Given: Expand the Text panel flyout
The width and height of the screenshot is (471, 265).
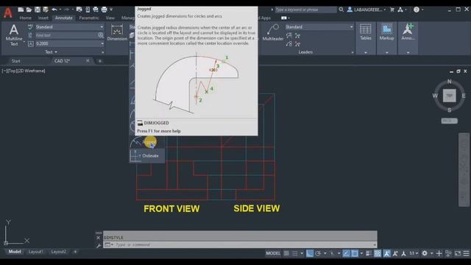Looking at the screenshot, I should [51, 52].
